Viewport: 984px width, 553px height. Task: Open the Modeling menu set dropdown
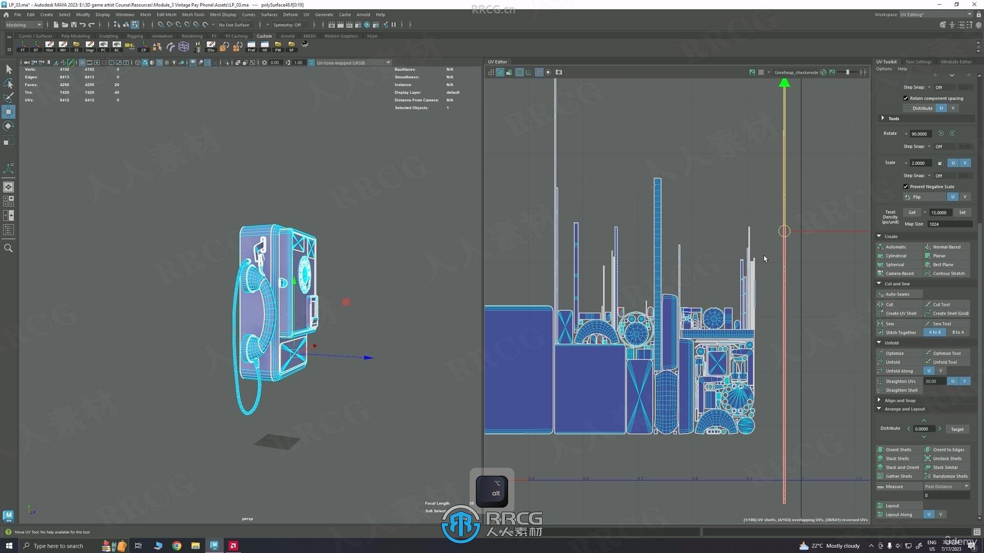coord(24,25)
